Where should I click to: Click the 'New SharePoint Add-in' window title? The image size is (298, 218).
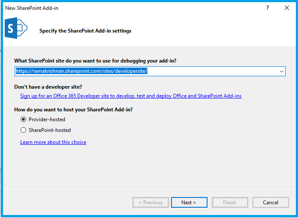[32, 8]
